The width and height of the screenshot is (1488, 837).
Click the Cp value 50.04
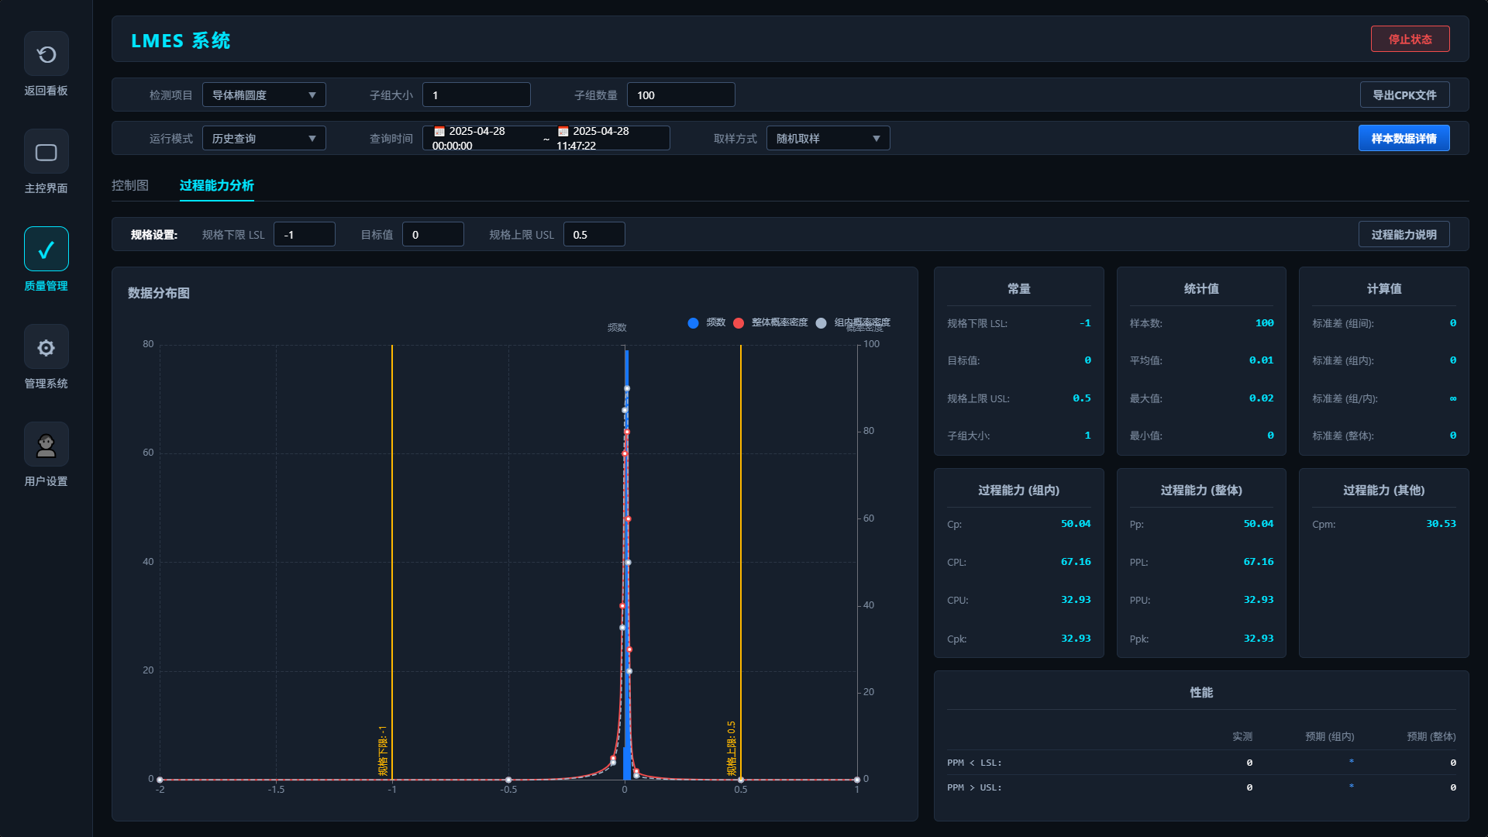click(x=1076, y=524)
